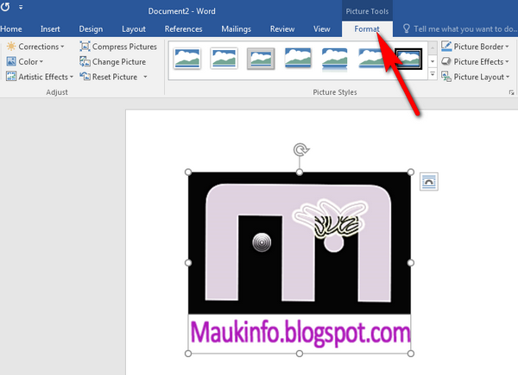Open the View tab
Screen dimensions: 518x375
tap(321, 29)
